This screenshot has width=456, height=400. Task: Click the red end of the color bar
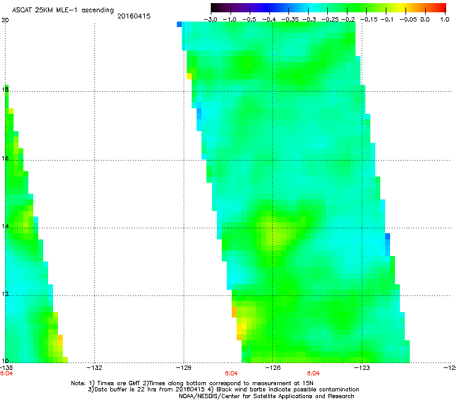tap(441, 8)
